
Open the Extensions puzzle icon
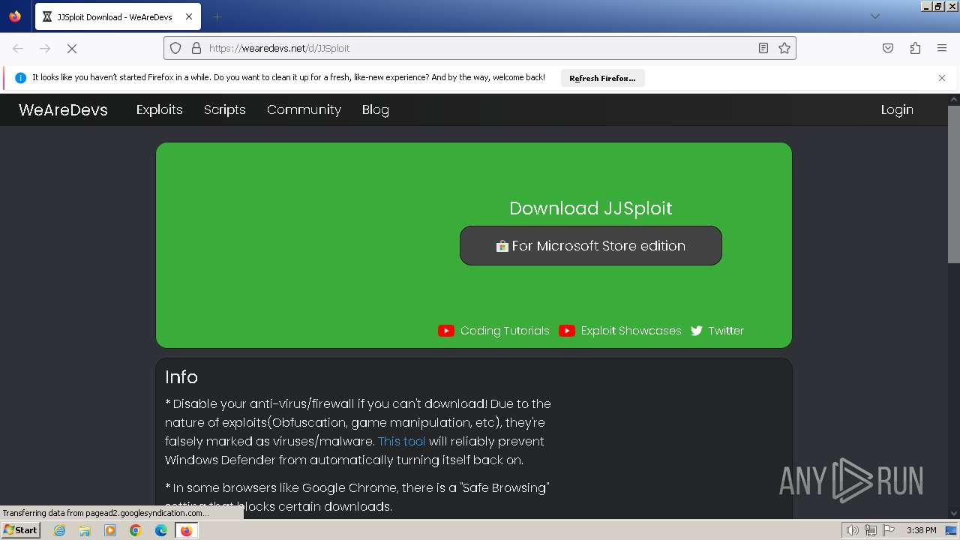click(x=915, y=48)
